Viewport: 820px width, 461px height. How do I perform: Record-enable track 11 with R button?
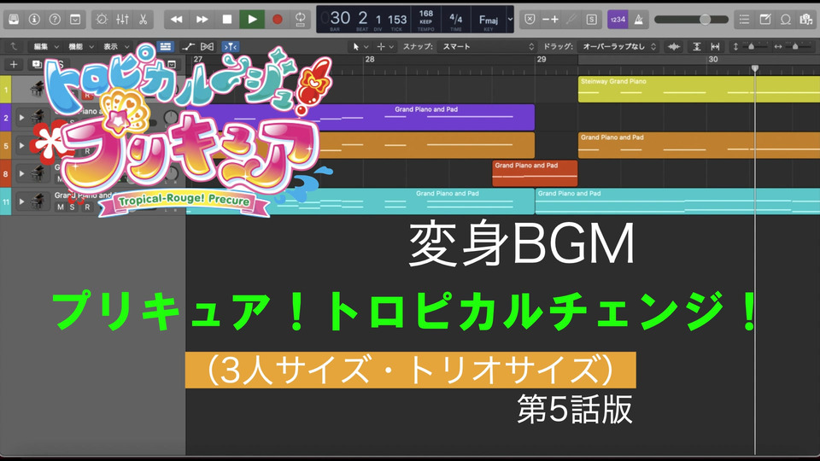tap(87, 207)
